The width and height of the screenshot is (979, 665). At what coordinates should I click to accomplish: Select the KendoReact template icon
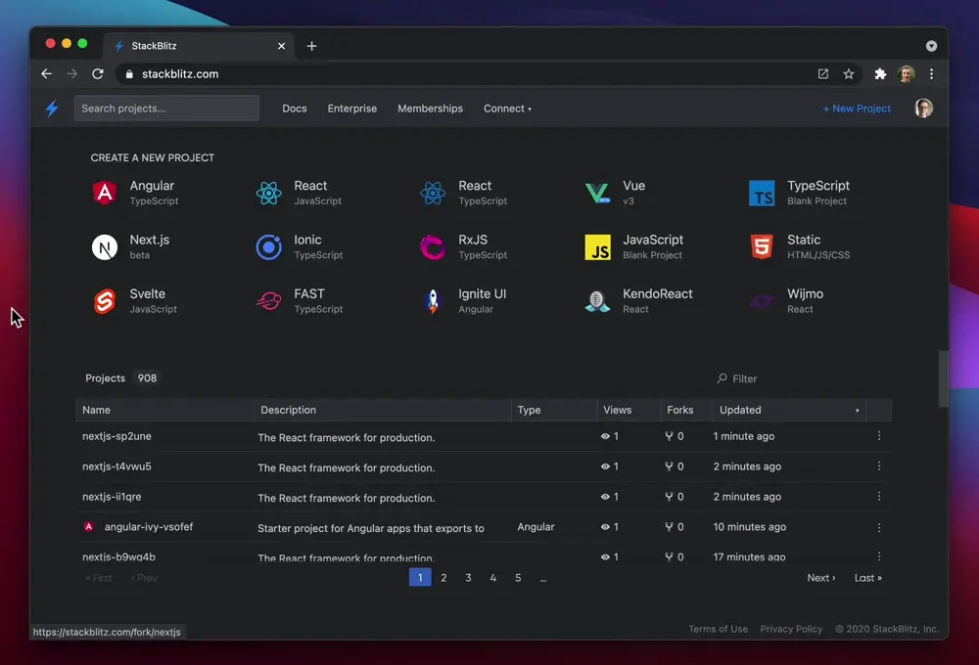pyautogui.click(x=597, y=301)
